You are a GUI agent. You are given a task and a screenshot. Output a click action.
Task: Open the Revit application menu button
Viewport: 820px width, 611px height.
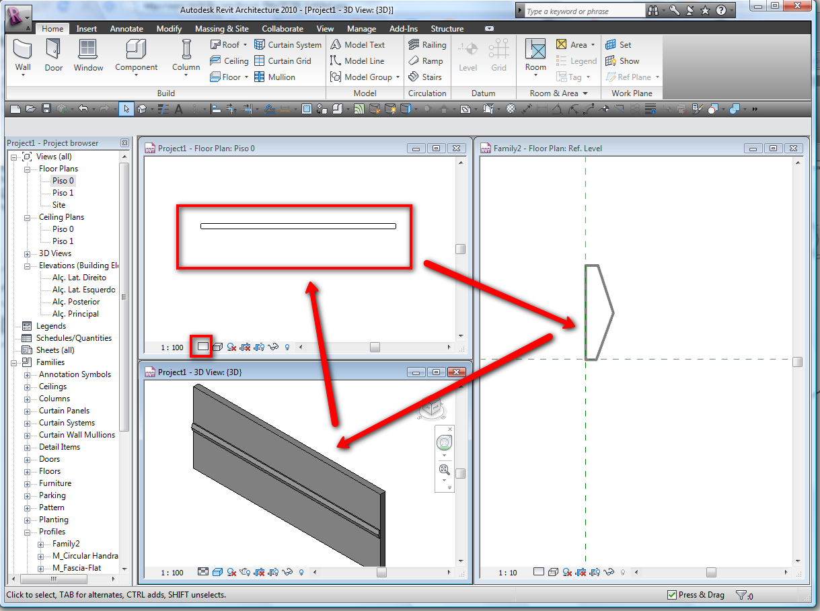tap(19, 18)
